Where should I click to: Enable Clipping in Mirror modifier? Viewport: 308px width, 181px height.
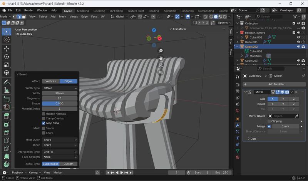[269, 121]
